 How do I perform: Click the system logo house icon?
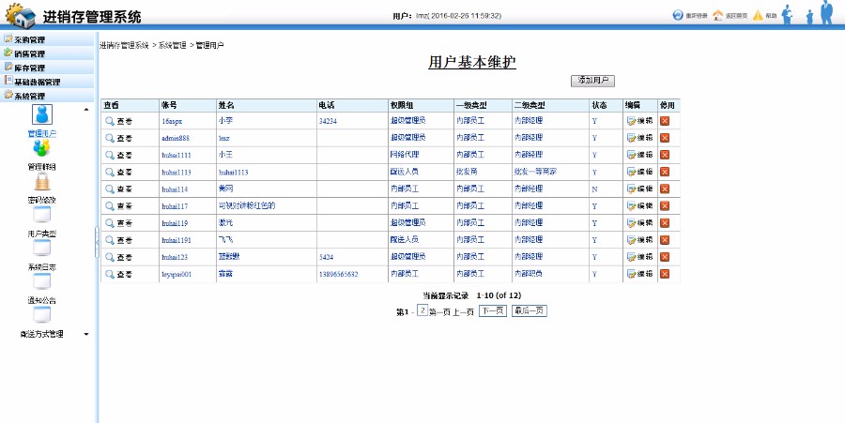[x=21, y=14]
